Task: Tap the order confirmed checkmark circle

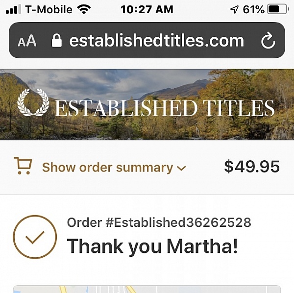Action: pyautogui.click(x=35, y=237)
